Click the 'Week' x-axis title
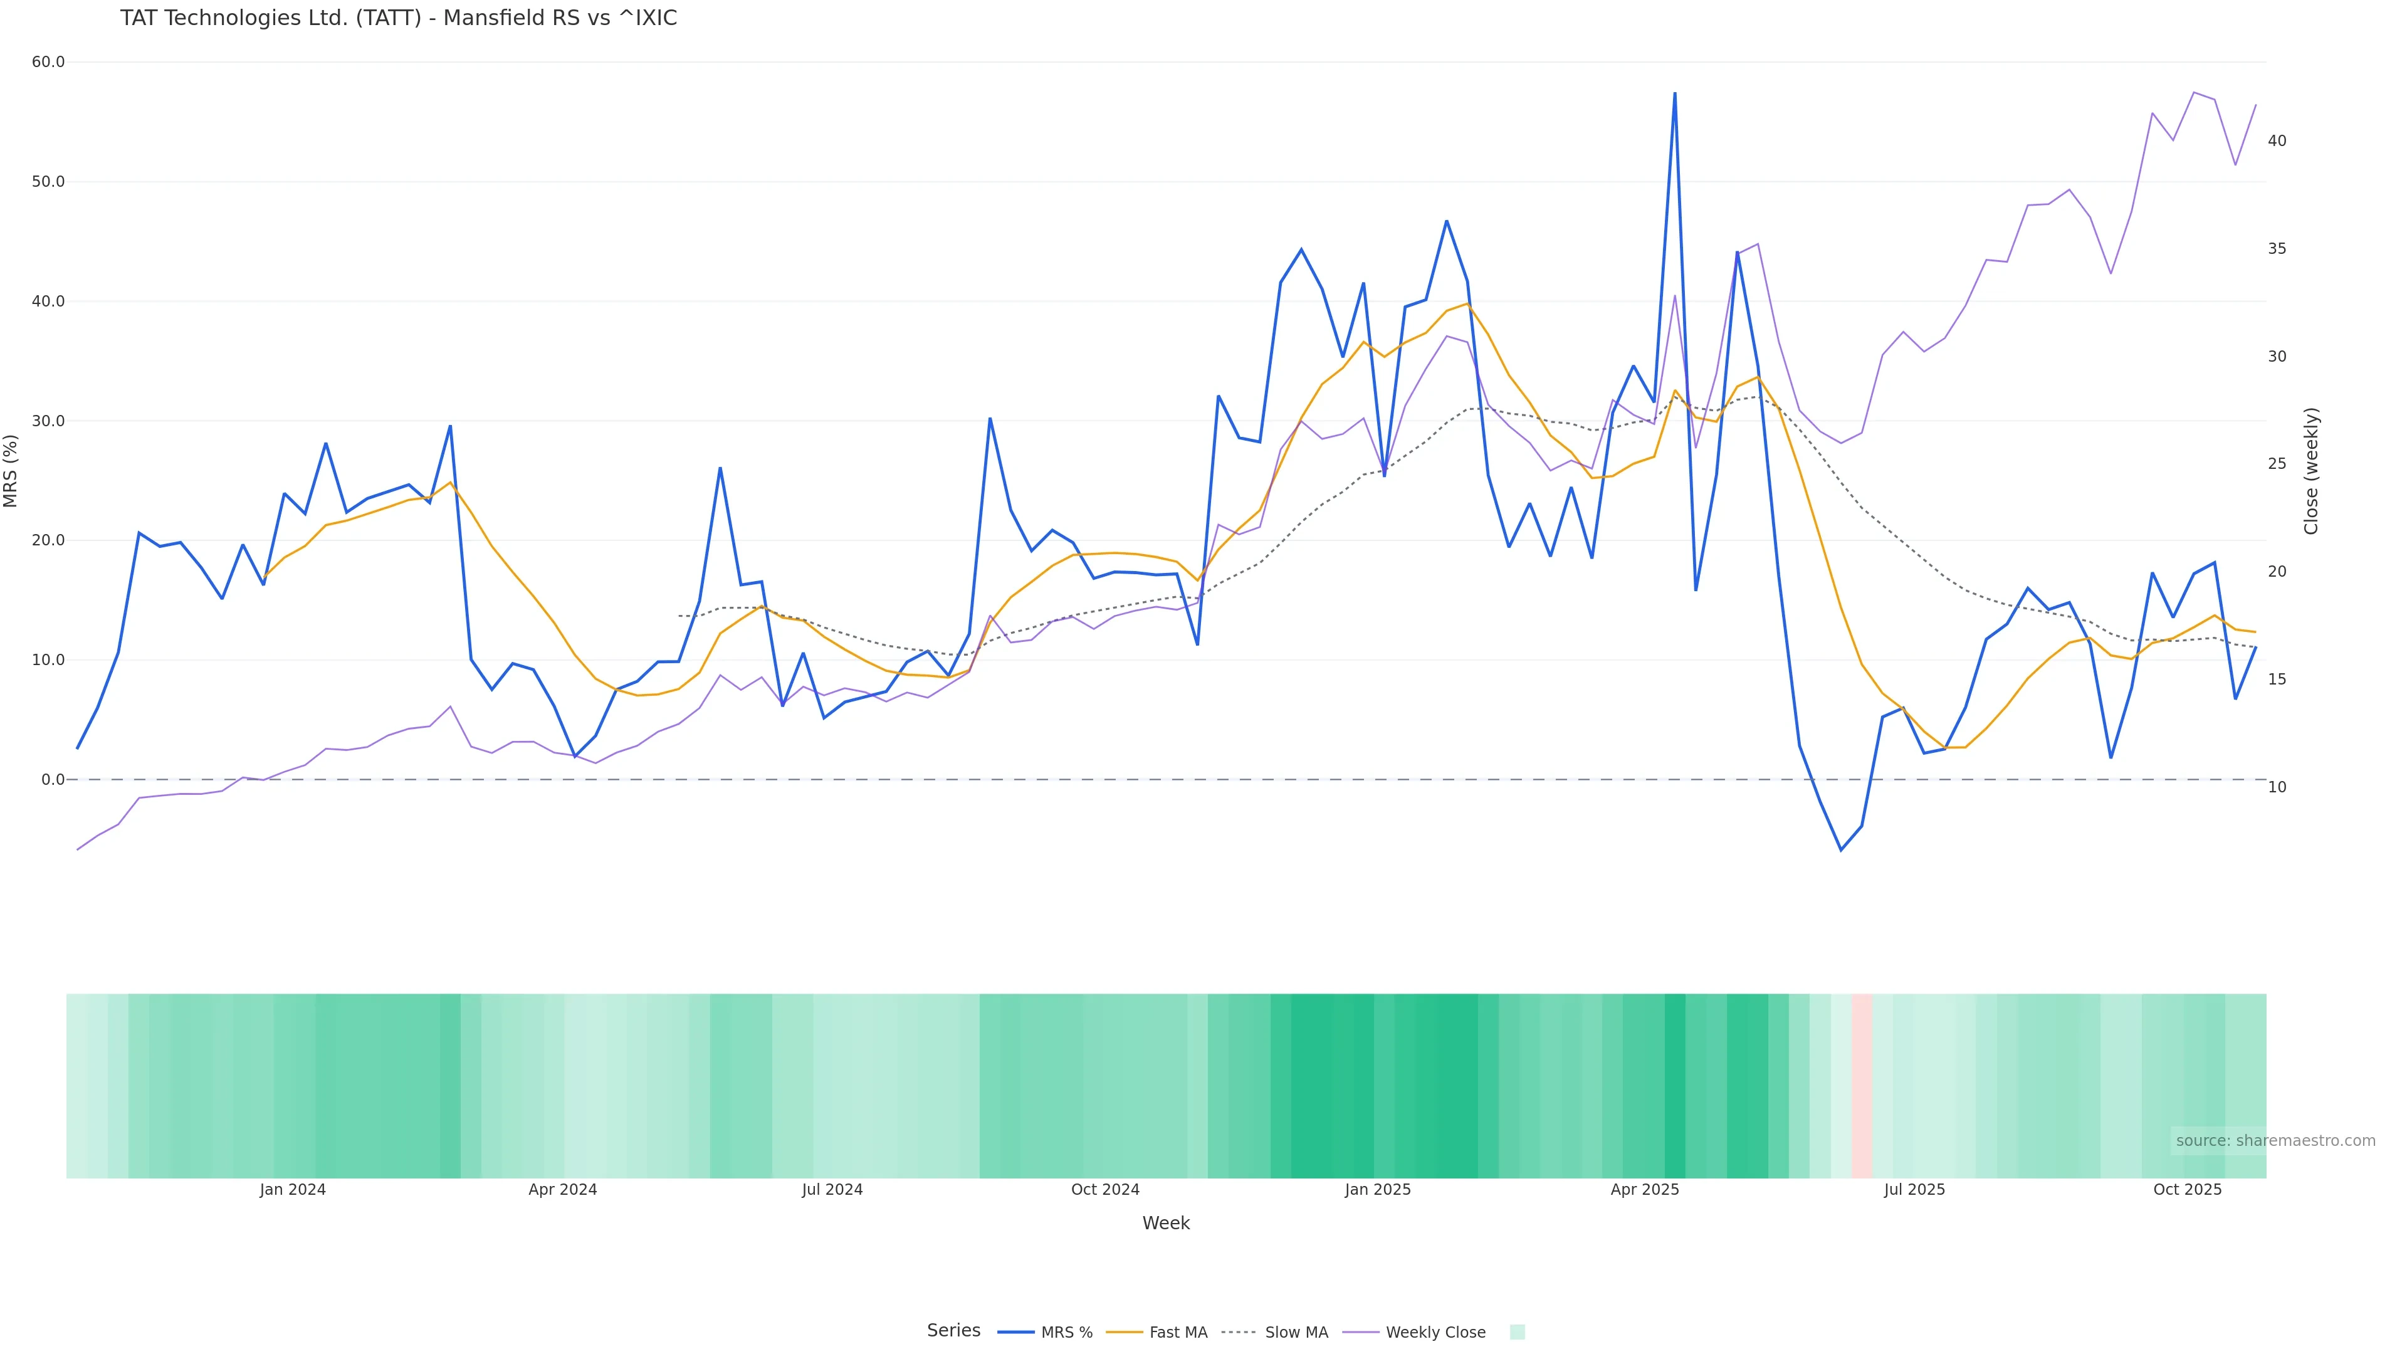 pos(1165,1223)
